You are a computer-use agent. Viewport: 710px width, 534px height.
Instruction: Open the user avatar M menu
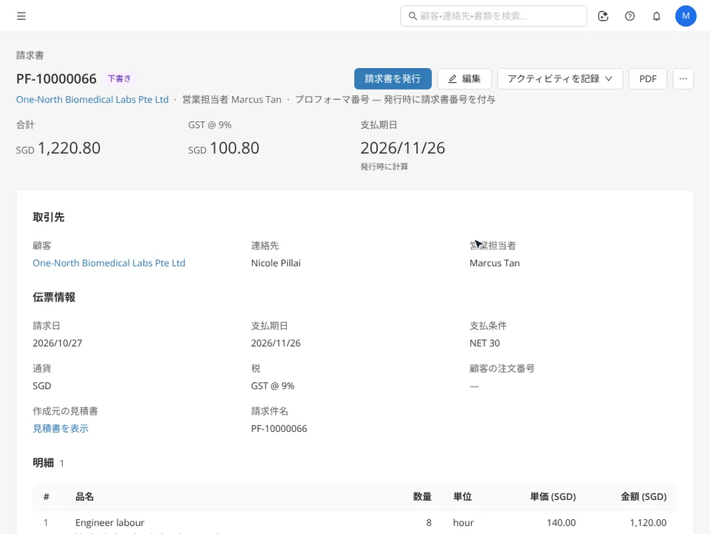686,16
